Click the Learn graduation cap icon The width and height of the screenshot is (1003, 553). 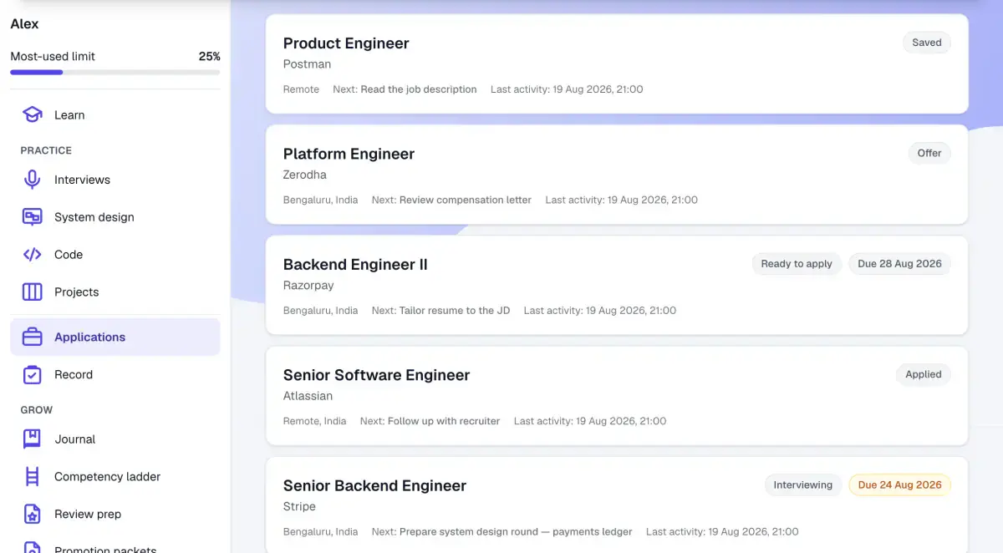click(32, 115)
